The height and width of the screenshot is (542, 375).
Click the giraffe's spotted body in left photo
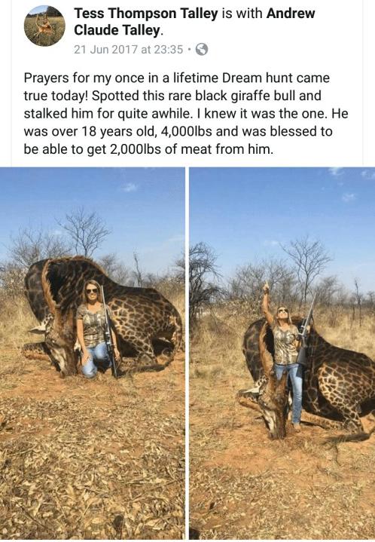point(145,321)
